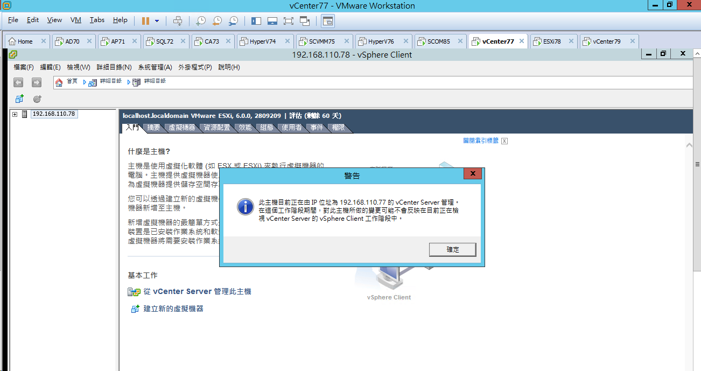
Task: Click the Send Ctrl+Alt+Del toolbar icon
Action: [178, 20]
